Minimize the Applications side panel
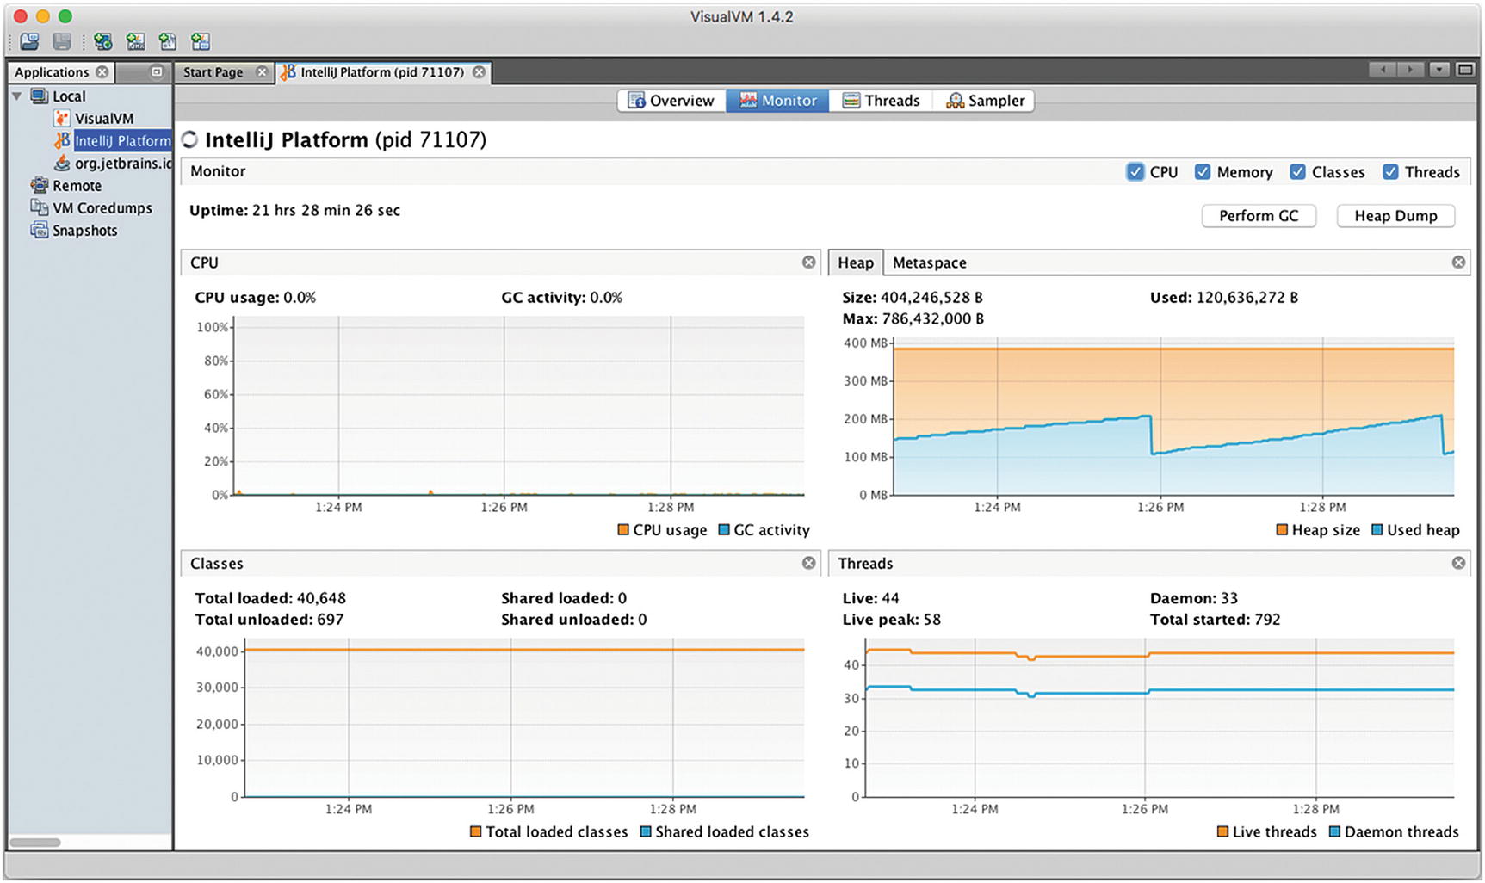The width and height of the screenshot is (1485, 883). (x=157, y=72)
